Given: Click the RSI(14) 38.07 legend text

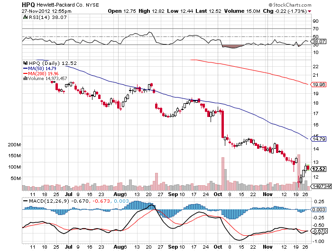Looking at the screenshot, I should 47,18.
